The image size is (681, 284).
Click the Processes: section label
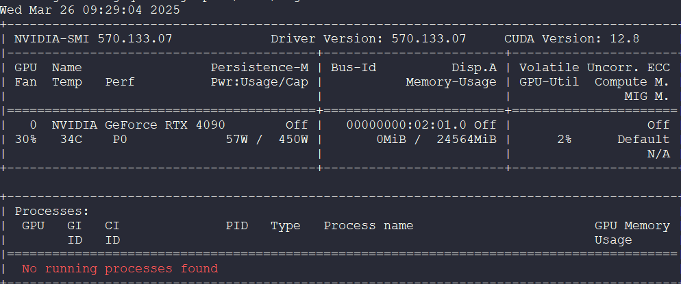pyautogui.click(x=52, y=211)
